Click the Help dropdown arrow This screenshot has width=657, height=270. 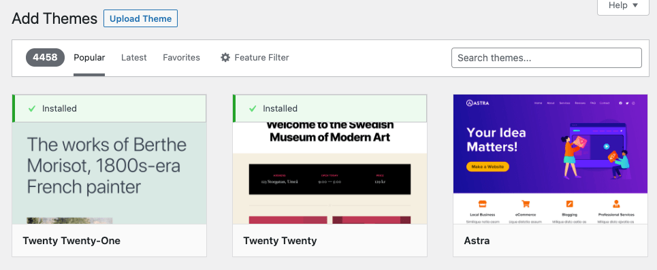pyautogui.click(x=635, y=5)
